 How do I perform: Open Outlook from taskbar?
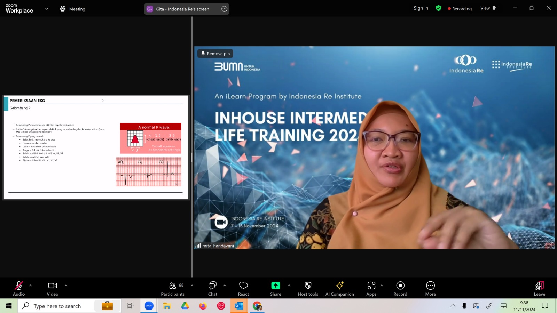[x=239, y=306]
